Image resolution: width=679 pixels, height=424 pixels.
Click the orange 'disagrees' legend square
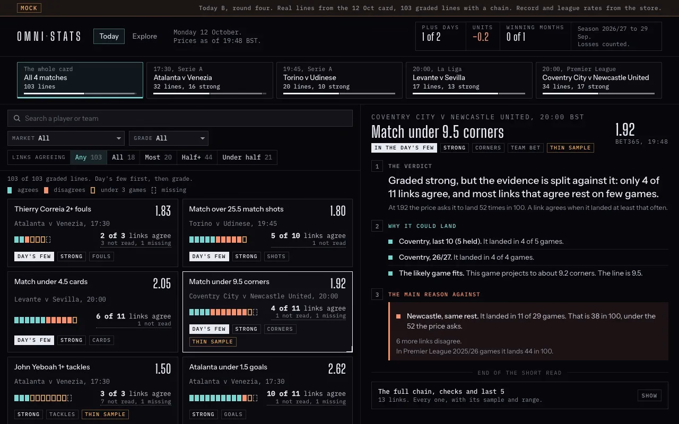(47, 190)
